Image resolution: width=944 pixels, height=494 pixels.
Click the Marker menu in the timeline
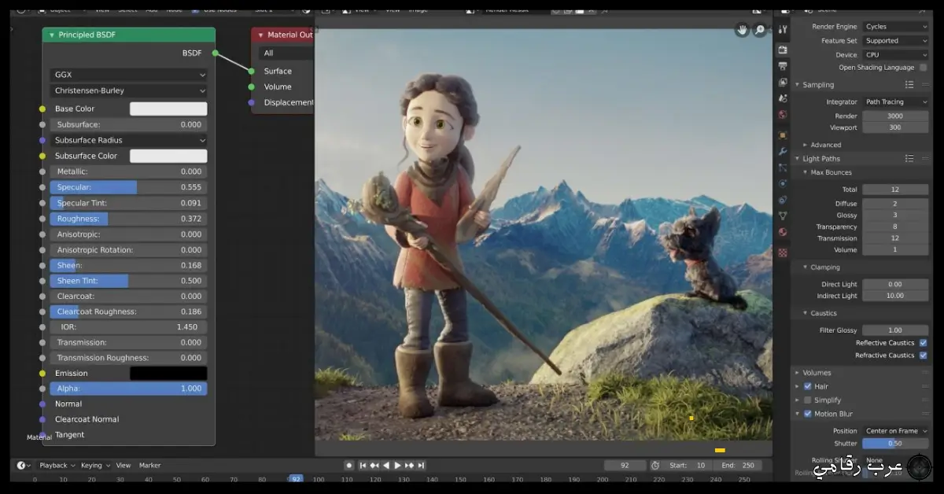tap(149, 465)
